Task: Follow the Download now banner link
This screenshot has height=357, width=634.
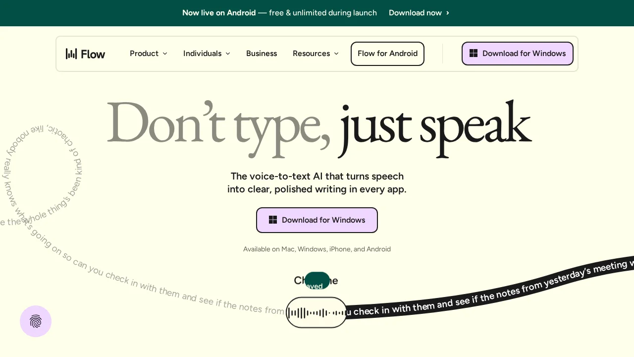Action: coord(415,13)
